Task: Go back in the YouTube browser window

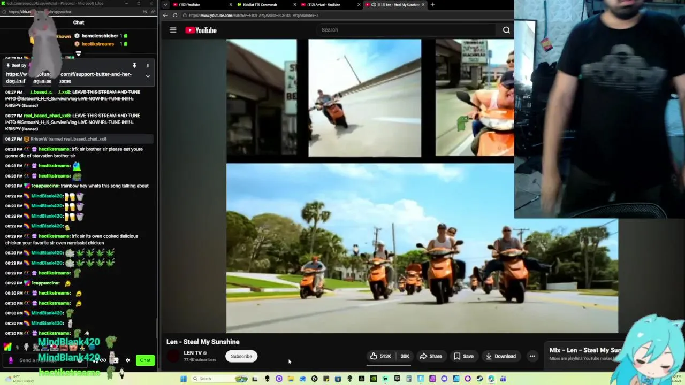Action: pyautogui.click(x=165, y=15)
